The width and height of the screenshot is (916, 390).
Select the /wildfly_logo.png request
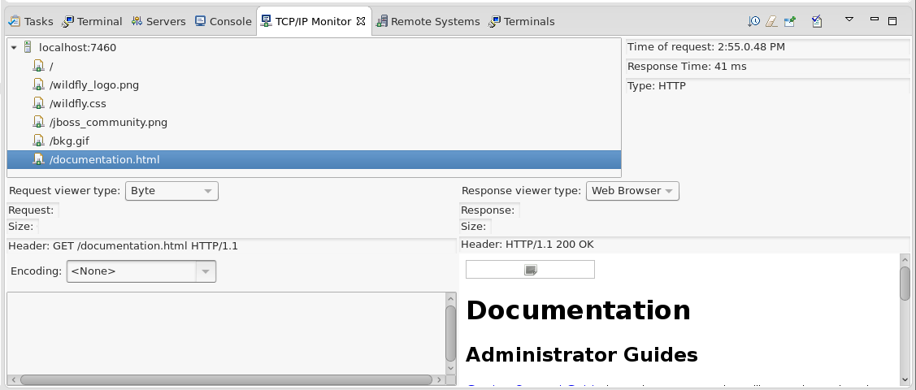click(93, 84)
